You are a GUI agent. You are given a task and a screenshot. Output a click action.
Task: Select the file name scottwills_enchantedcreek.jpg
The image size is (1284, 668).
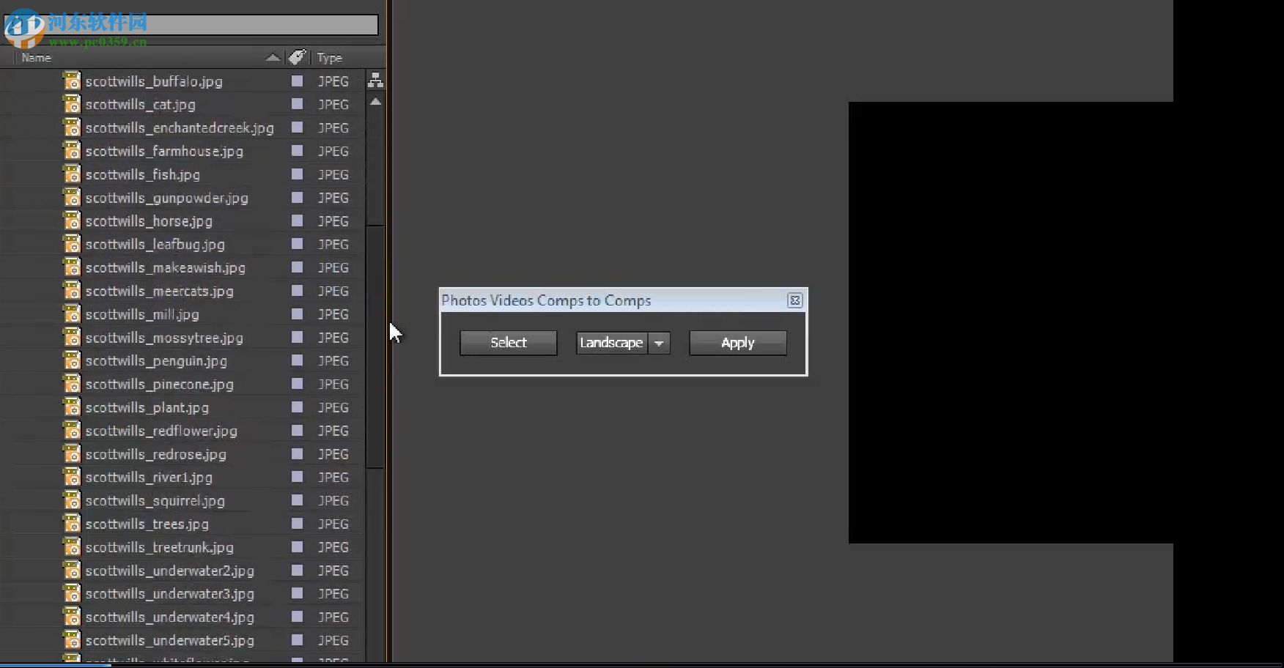(180, 128)
